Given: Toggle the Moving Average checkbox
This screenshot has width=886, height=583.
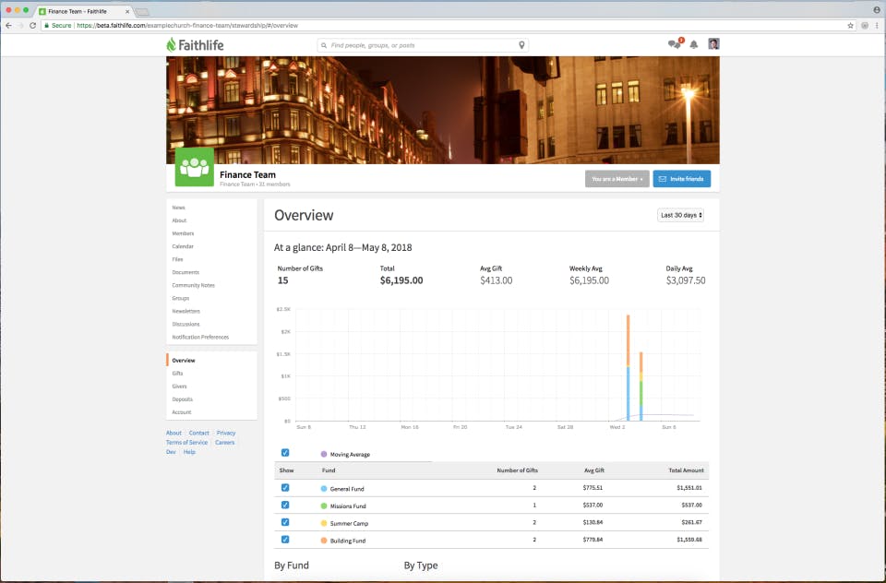Looking at the screenshot, I should pos(285,453).
